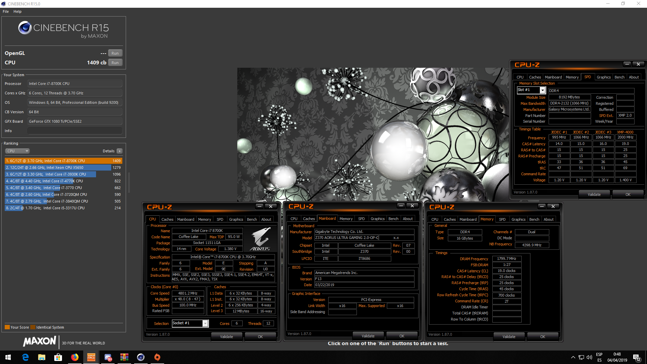Minimize the CPU-Z Memory window
647x364 pixels.
542,206
